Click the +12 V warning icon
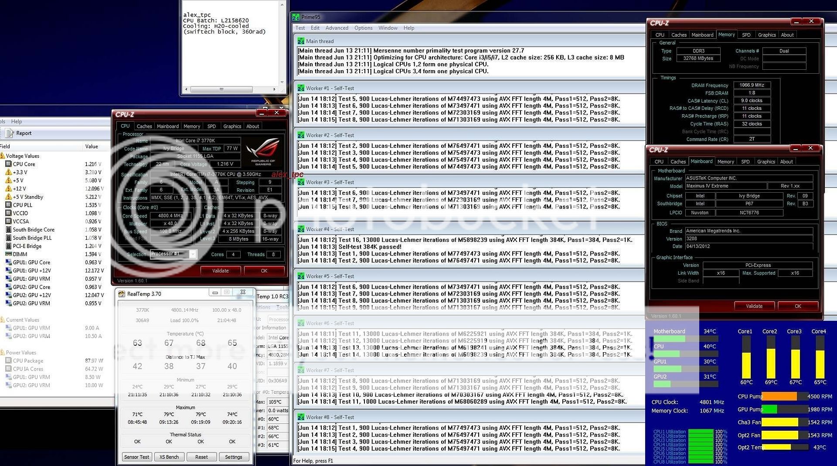837x466 pixels. pyautogui.click(x=8, y=189)
